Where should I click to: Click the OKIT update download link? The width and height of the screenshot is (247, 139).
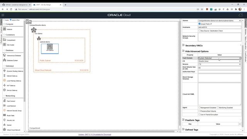[95, 134]
